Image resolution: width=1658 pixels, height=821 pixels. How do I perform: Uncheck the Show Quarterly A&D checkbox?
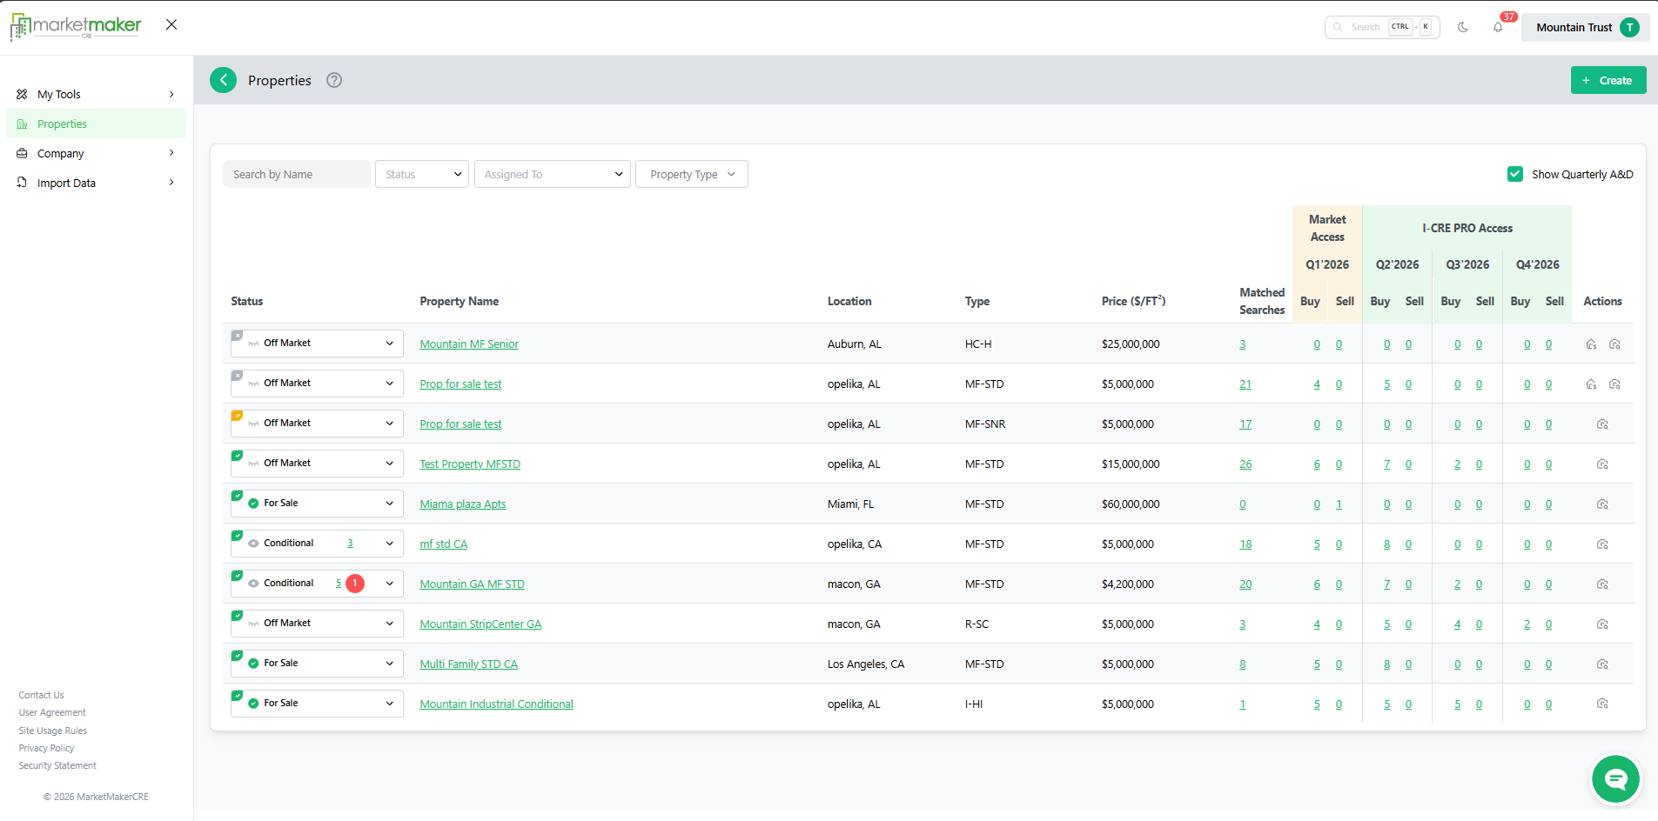click(1515, 174)
